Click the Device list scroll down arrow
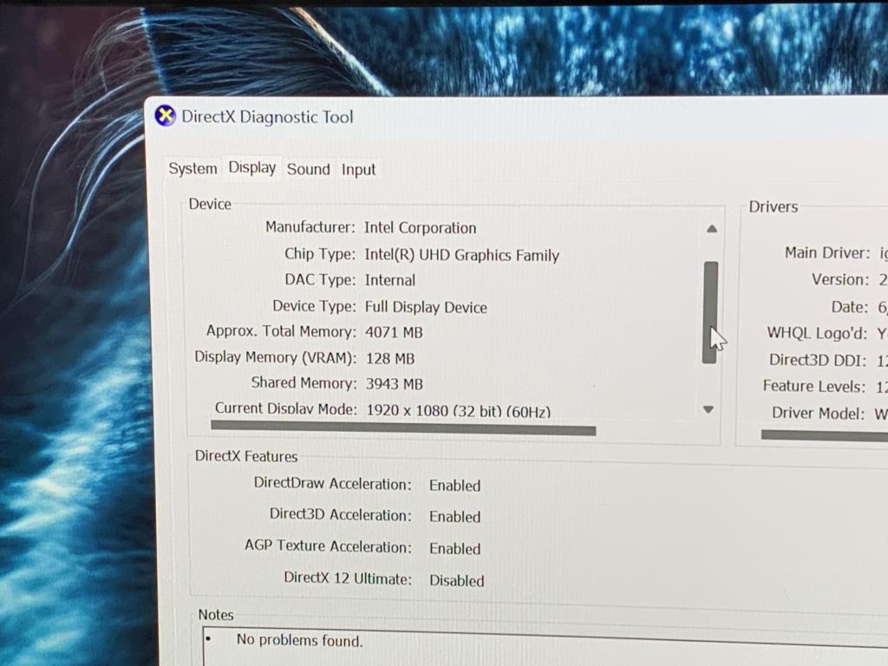Screen dimensions: 888x666 (x=708, y=409)
